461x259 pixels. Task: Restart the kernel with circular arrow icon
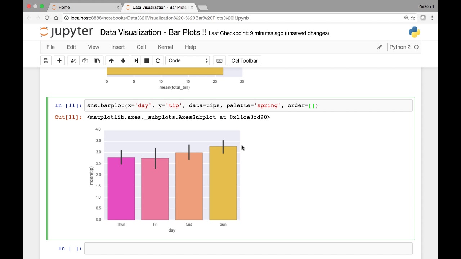pyautogui.click(x=158, y=60)
